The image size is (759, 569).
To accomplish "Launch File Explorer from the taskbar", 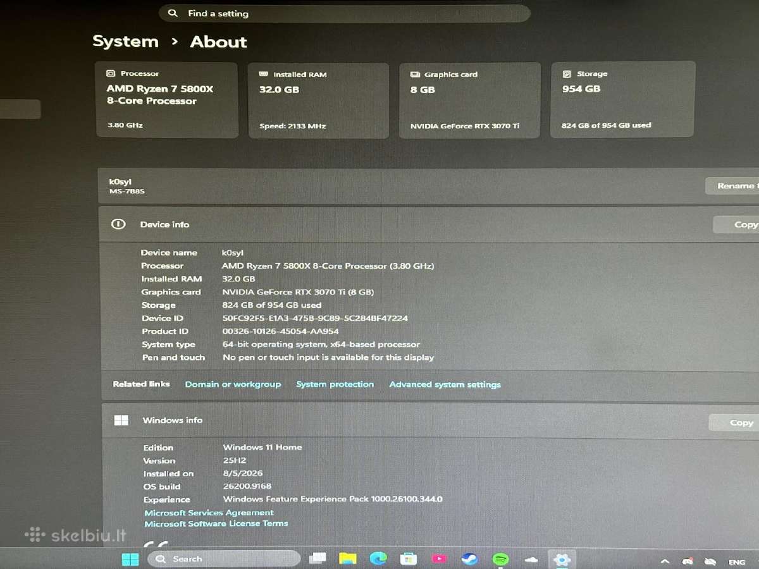I will 347,559.
